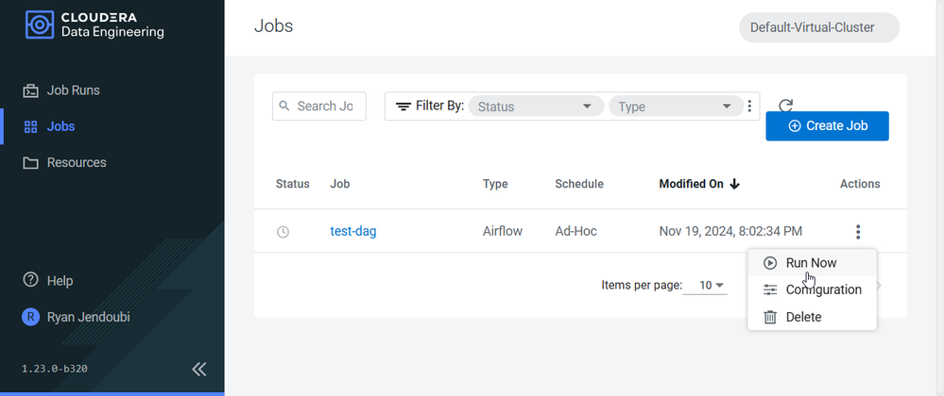Focus the Search Jobs input field
This screenshot has width=944, height=396.
319,107
